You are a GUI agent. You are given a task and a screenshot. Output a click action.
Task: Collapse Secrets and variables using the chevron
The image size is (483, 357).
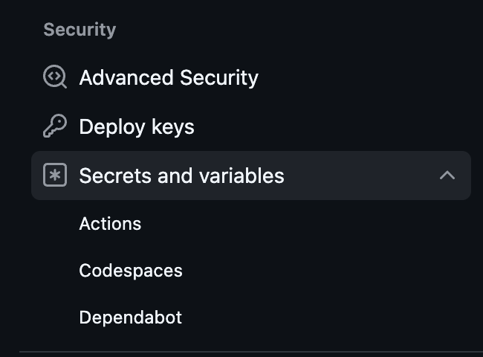[447, 176]
